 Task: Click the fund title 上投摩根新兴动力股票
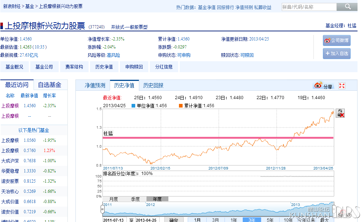(45, 26)
